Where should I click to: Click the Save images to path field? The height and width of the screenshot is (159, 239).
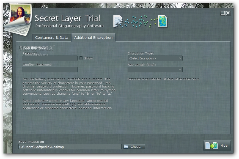click(70, 147)
